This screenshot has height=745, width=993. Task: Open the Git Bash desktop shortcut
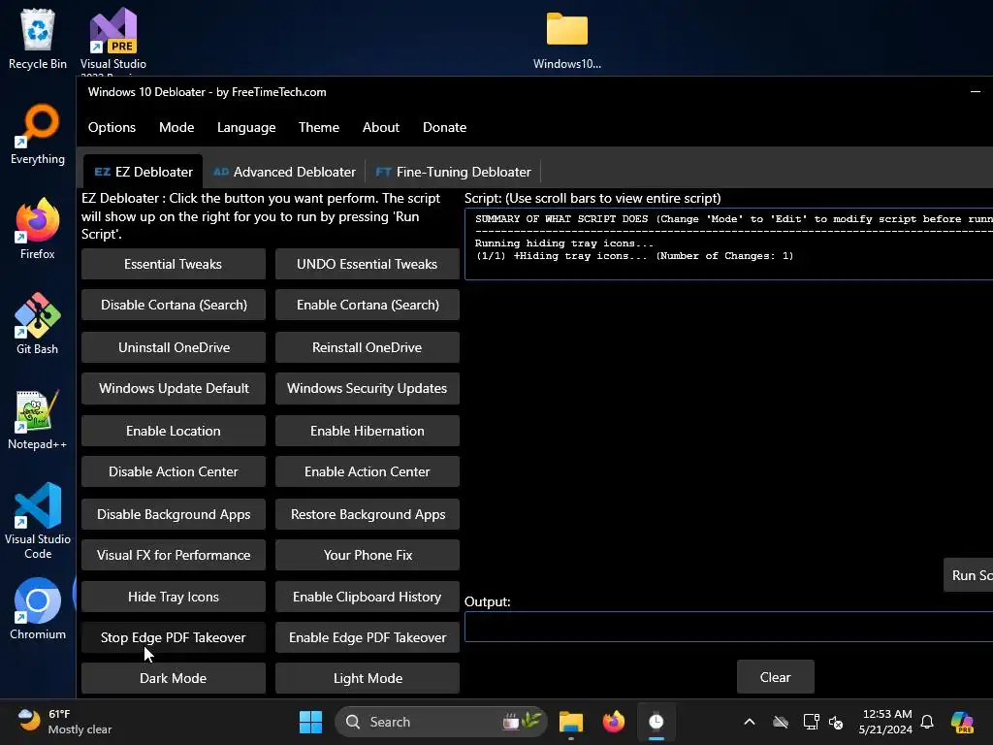(x=38, y=324)
